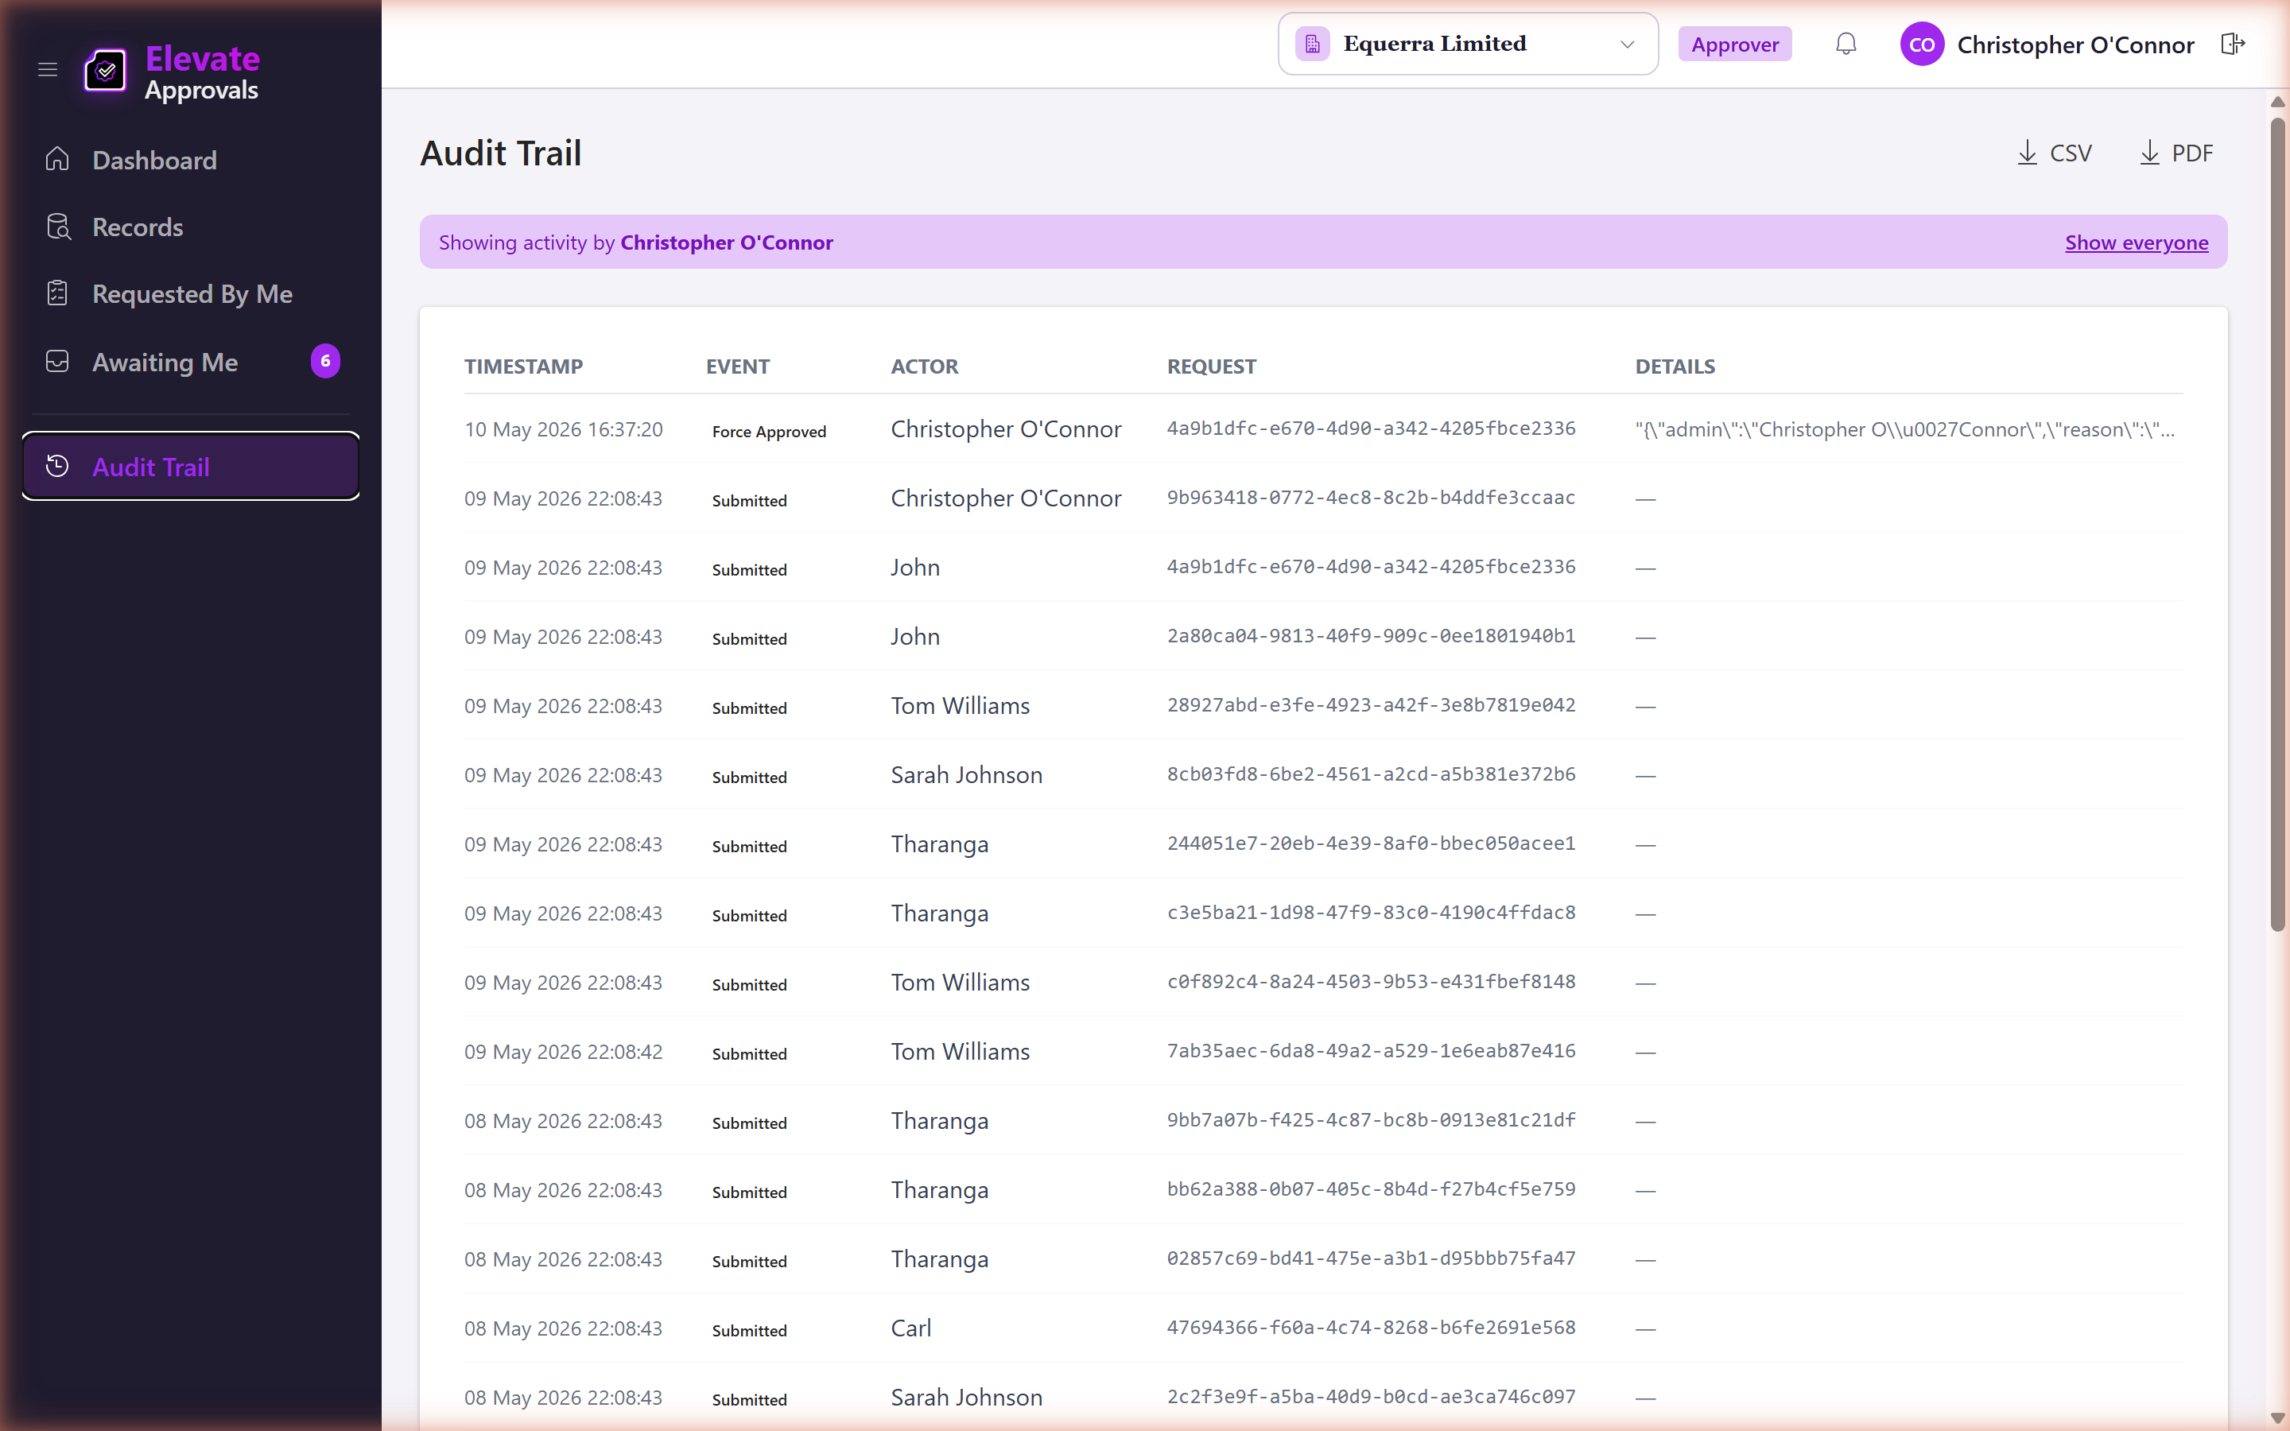The width and height of the screenshot is (2290, 1431).
Task: Click the Records database search icon
Action: point(58,227)
